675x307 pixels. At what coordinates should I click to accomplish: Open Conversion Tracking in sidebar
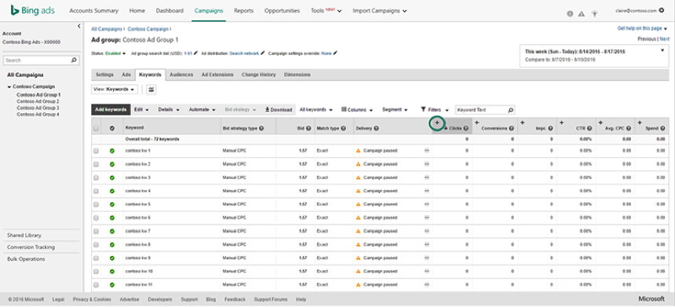[x=31, y=247]
